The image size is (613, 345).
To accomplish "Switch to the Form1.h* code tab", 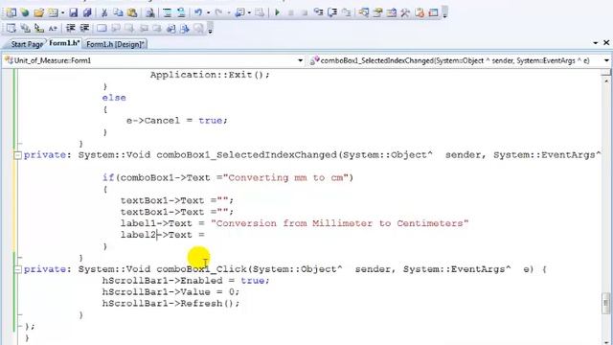I will tap(64, 43).
